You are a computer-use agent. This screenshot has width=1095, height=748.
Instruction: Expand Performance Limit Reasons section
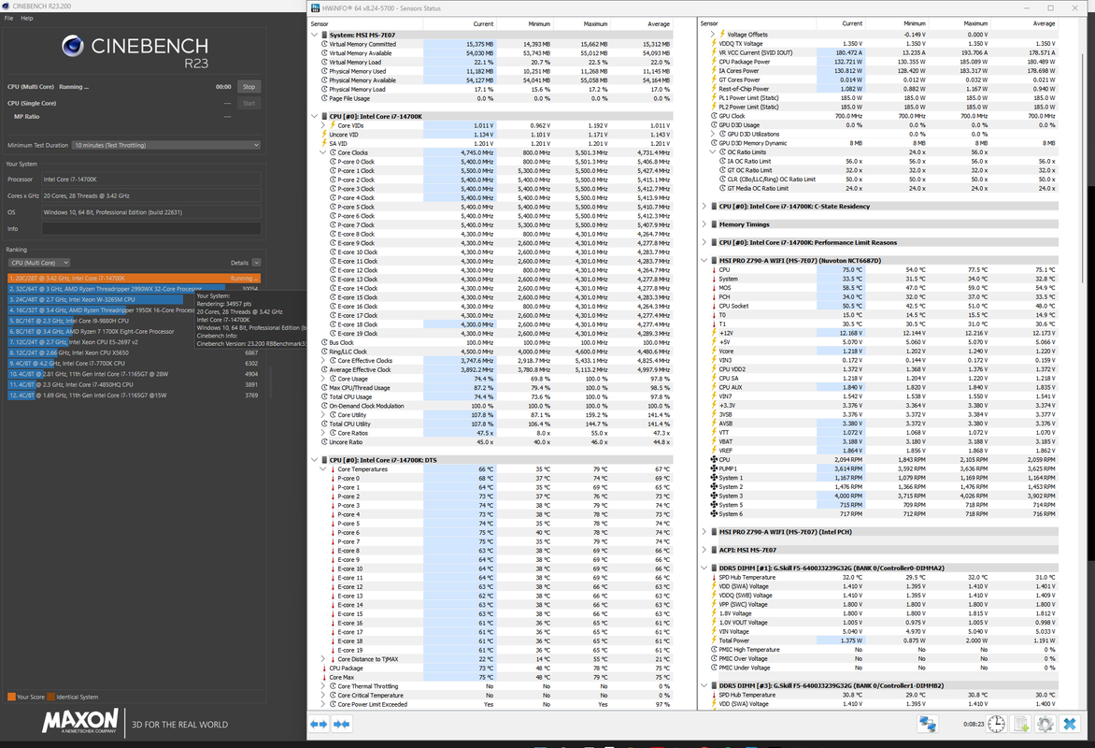[704, 242]
